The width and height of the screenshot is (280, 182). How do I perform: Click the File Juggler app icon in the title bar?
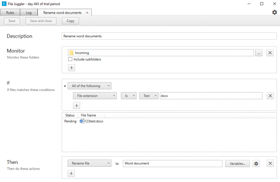(x=4, y=4)
